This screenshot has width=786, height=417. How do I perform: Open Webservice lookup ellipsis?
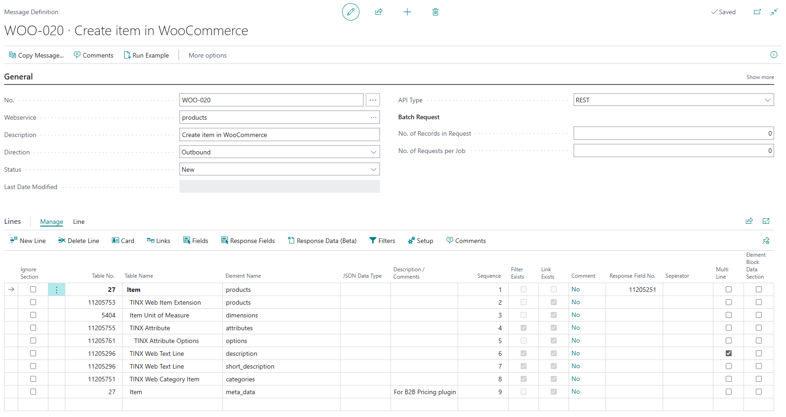(x=374, y=117)
